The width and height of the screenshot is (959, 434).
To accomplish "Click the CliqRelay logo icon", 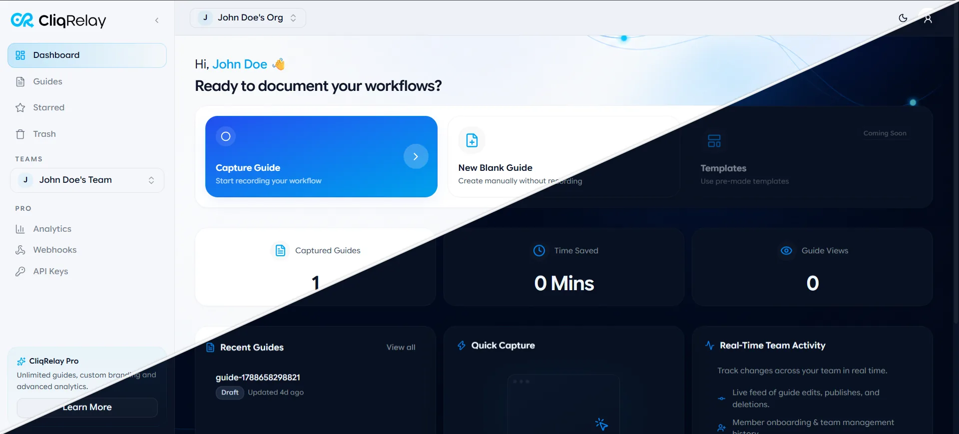I will (22, 20).
